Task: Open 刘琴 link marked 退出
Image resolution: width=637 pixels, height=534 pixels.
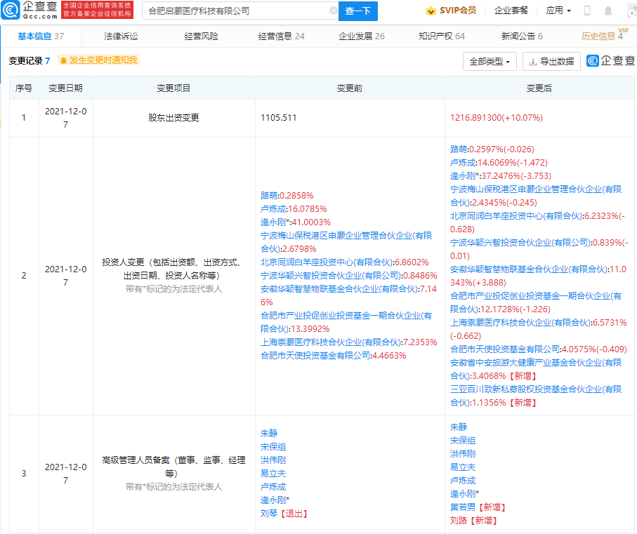Action: point(269,514)
